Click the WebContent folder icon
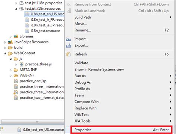176x134 pixels. coord(10,53)
